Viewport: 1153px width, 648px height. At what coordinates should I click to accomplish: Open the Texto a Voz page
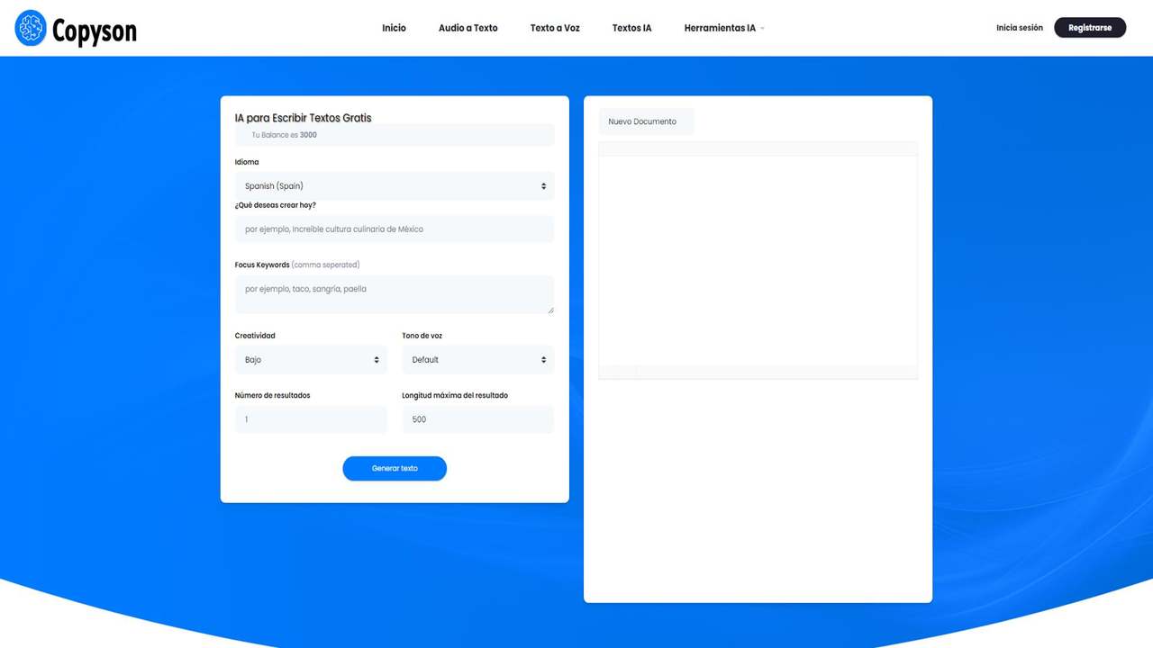coord(555,28)
